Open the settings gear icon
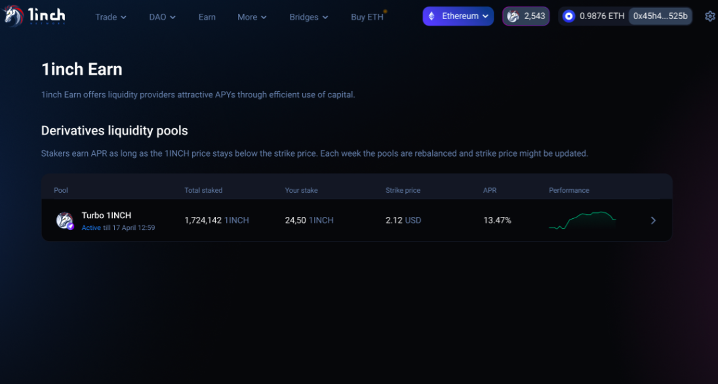Image resolution: width=718 pixels, height=384 pixels. coord(709,16)
